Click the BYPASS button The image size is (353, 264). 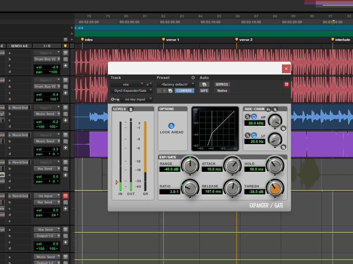click(x=222, y=84)
